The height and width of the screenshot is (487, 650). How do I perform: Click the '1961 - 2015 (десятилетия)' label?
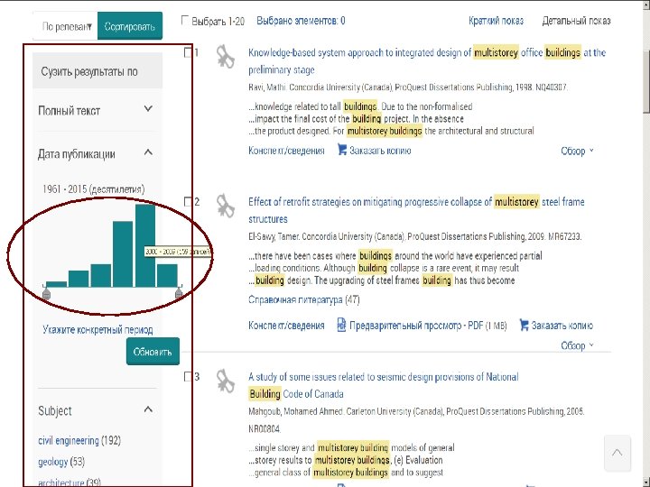pyautogui.click(x=94, y=189)
